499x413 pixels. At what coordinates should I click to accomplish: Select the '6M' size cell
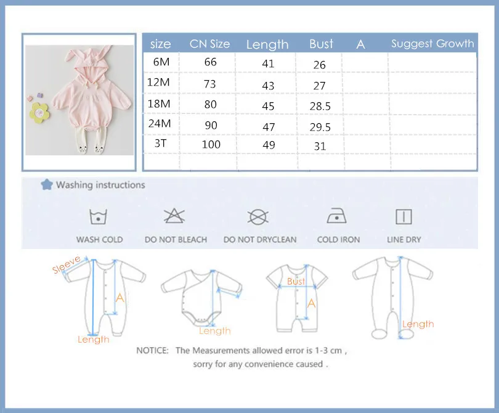click(x=161, y=62)
